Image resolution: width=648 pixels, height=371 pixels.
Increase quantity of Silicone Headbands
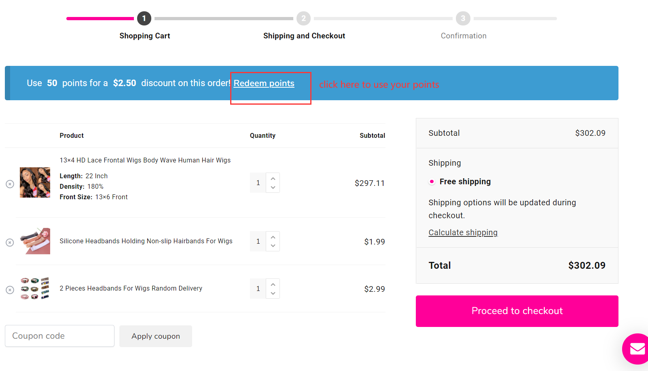click(x=273, y=237)
